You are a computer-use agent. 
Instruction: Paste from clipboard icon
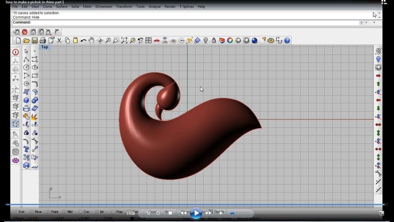coord(75,40)
